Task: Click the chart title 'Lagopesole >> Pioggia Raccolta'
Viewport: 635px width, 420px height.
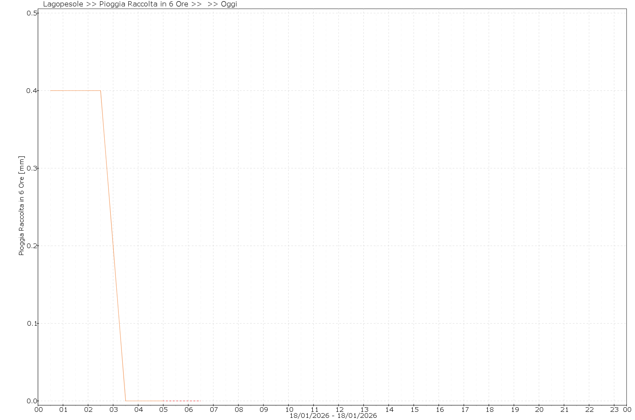Action: (x=116, y=4)
